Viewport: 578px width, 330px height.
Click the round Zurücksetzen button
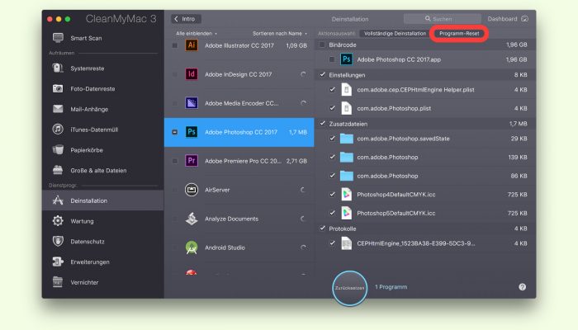[349, 288]
